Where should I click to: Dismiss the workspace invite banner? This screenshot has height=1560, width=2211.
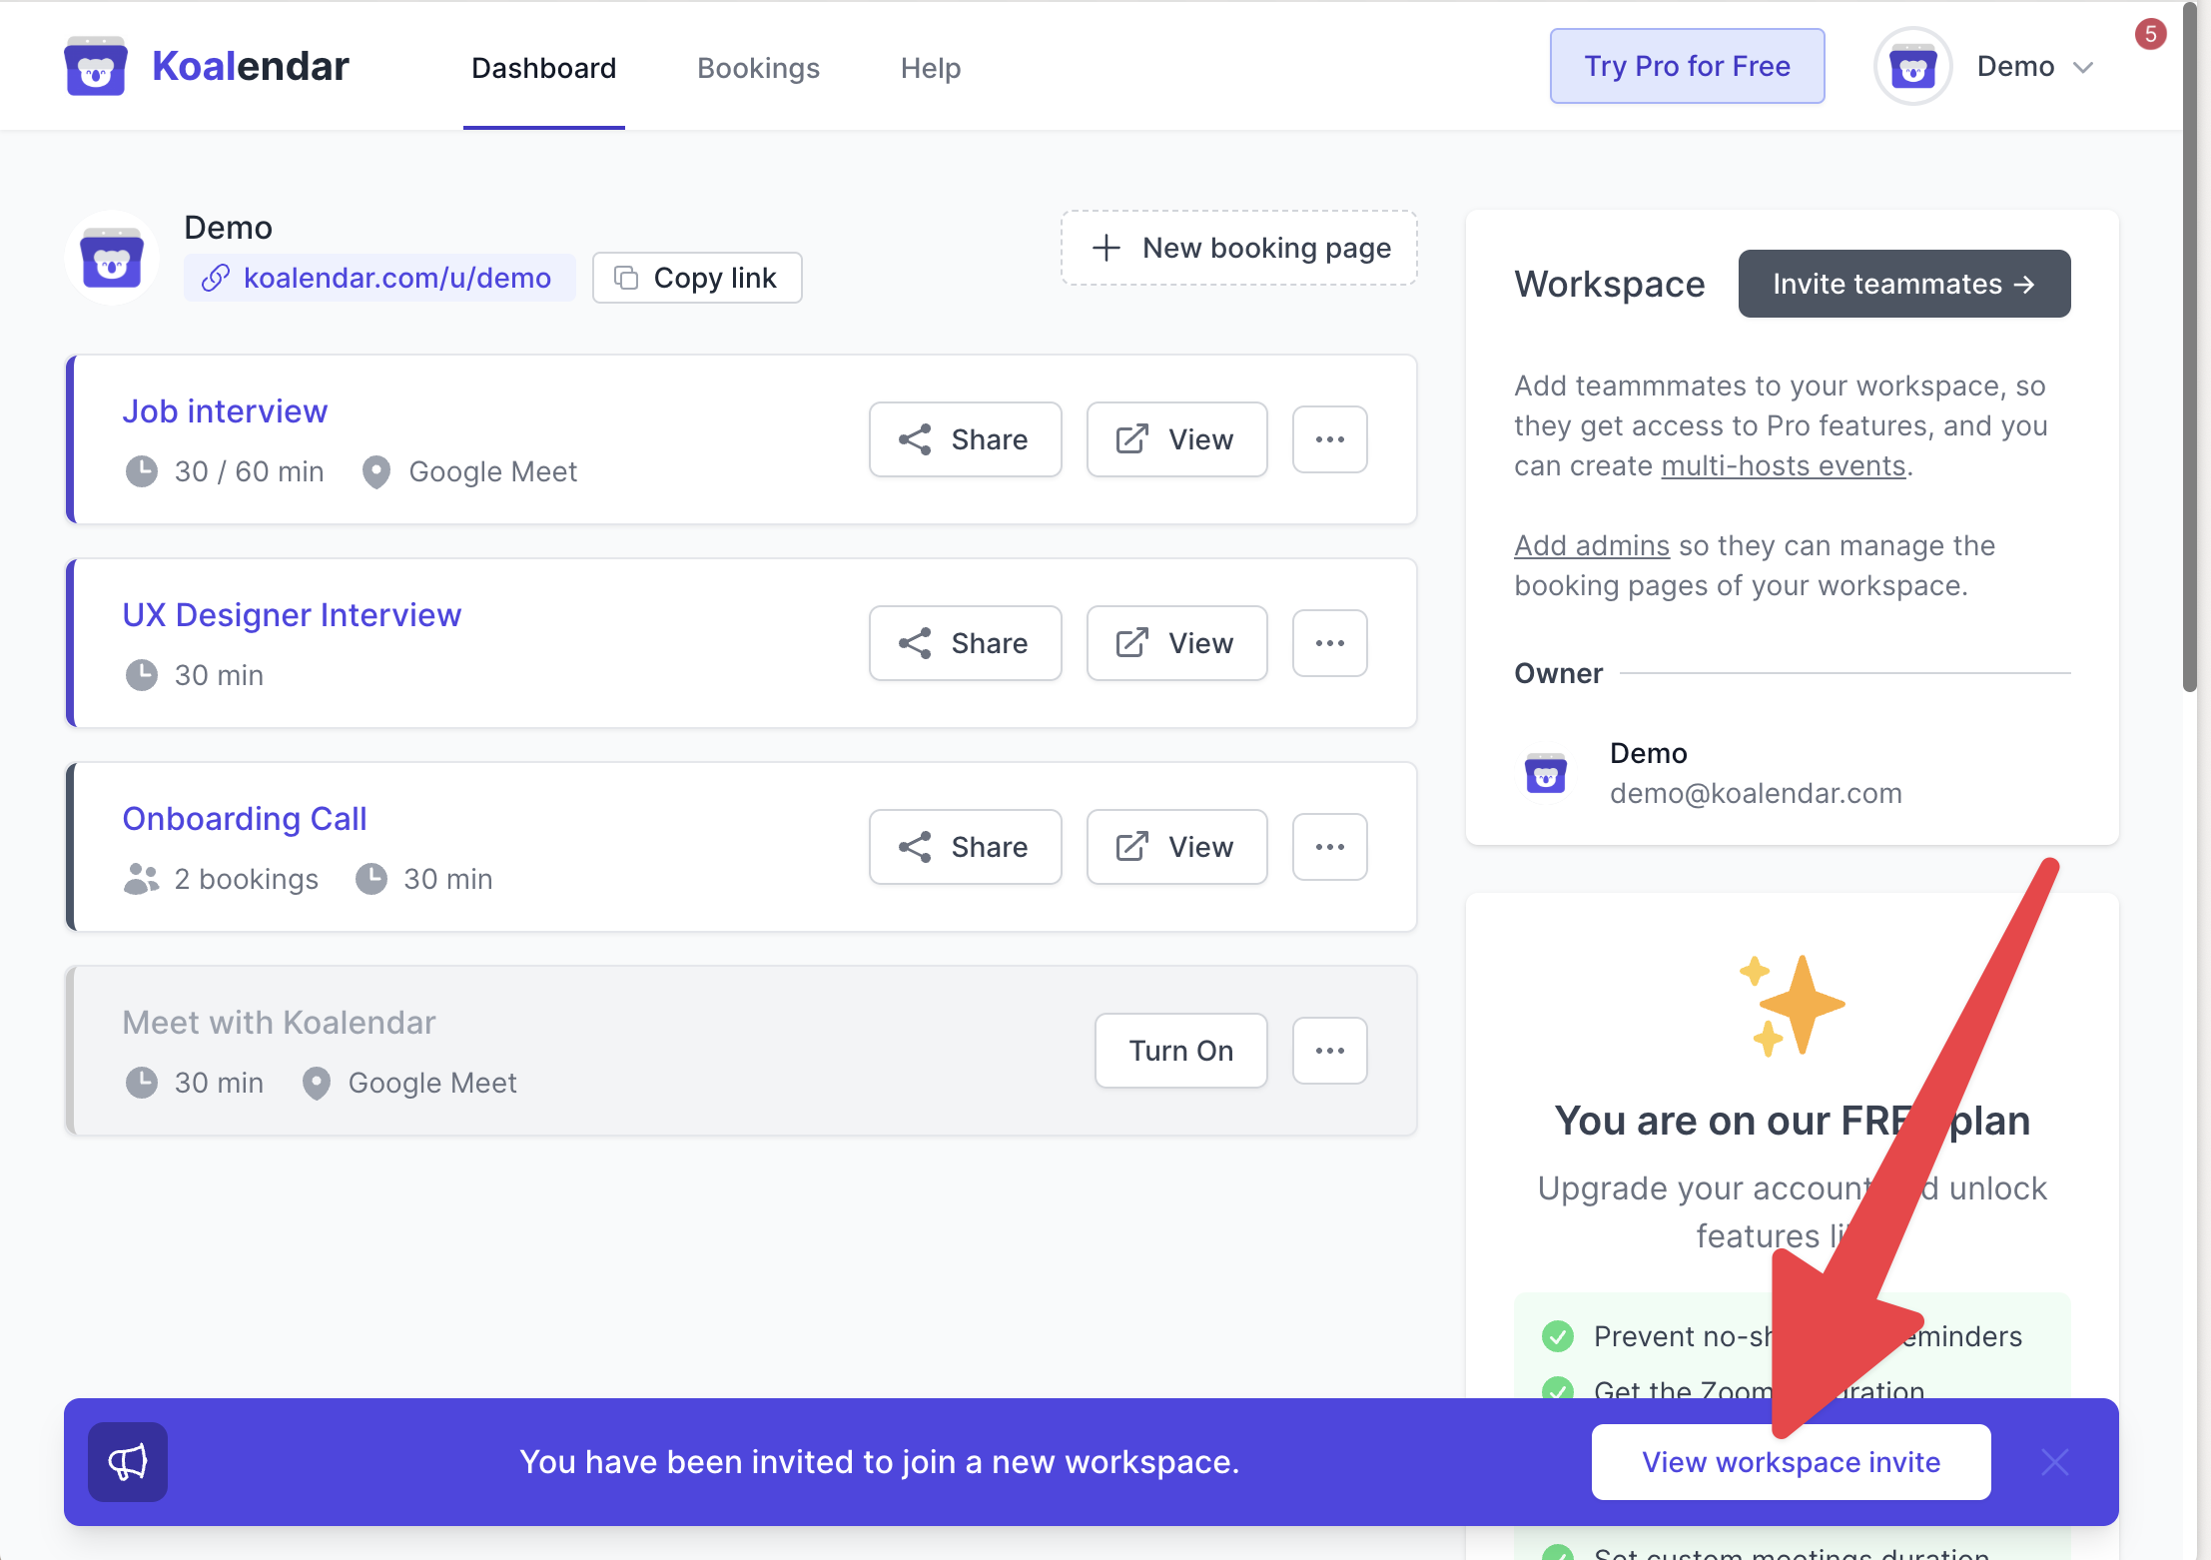(x=2054, y=1462)
